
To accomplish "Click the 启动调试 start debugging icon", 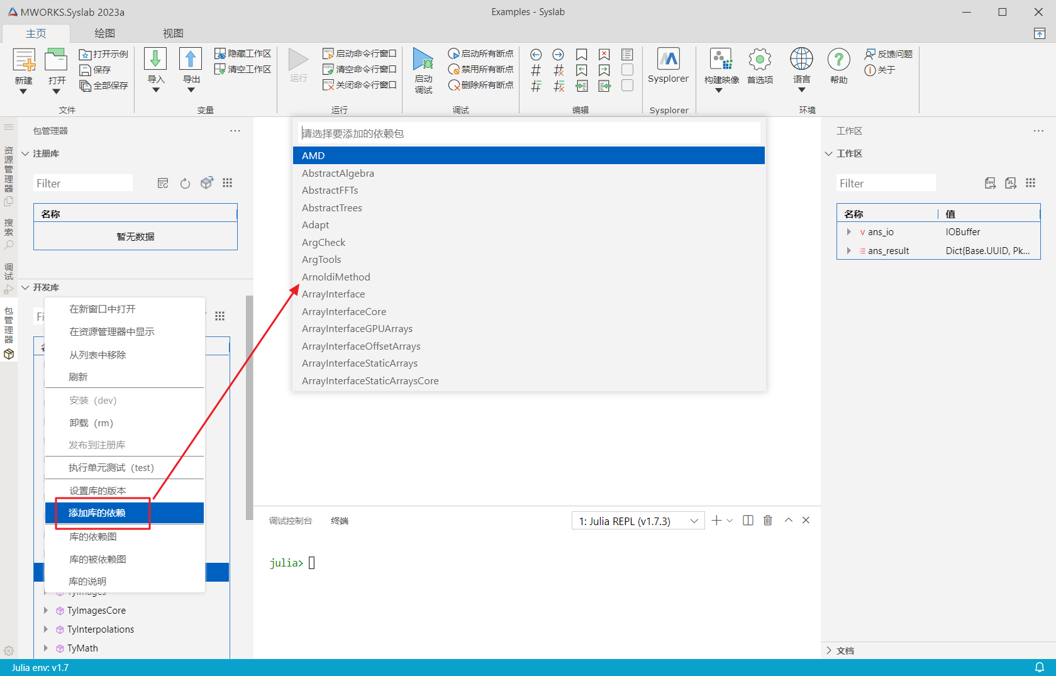I will tap(423, 60).
